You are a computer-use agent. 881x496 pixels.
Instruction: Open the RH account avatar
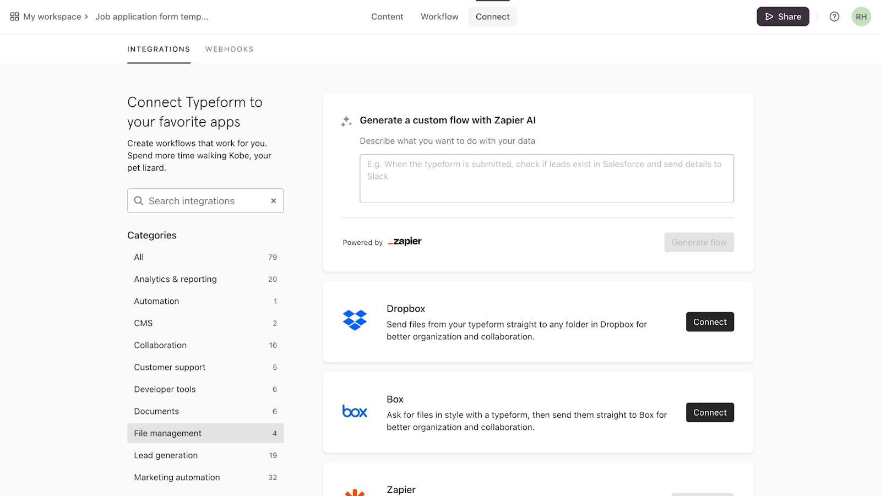(x=861, y=17)
